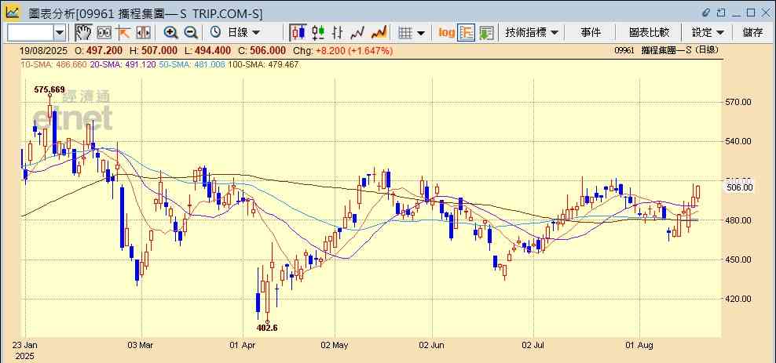Click the 23 Jan 2025 date axis label
776x363 pixels.
click(x=26, y=350)
